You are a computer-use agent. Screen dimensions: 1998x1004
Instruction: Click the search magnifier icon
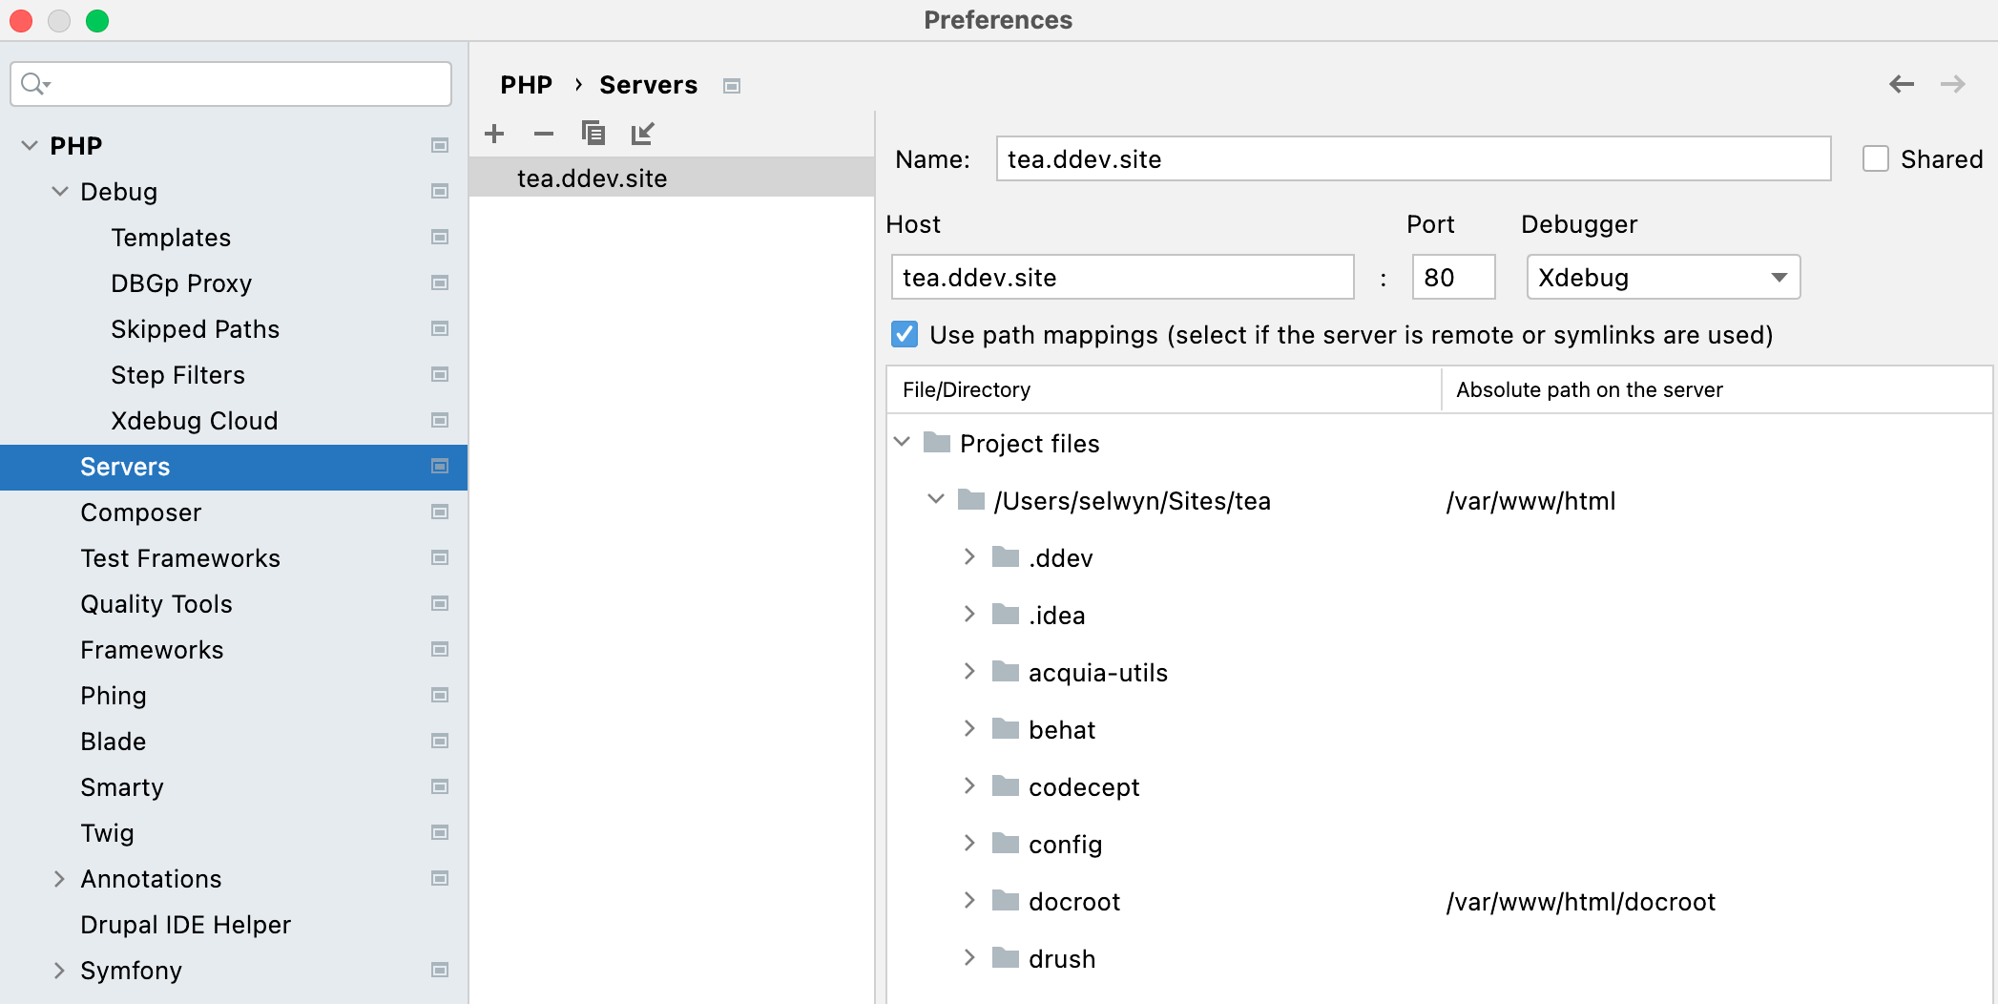[x=34, y=84]
